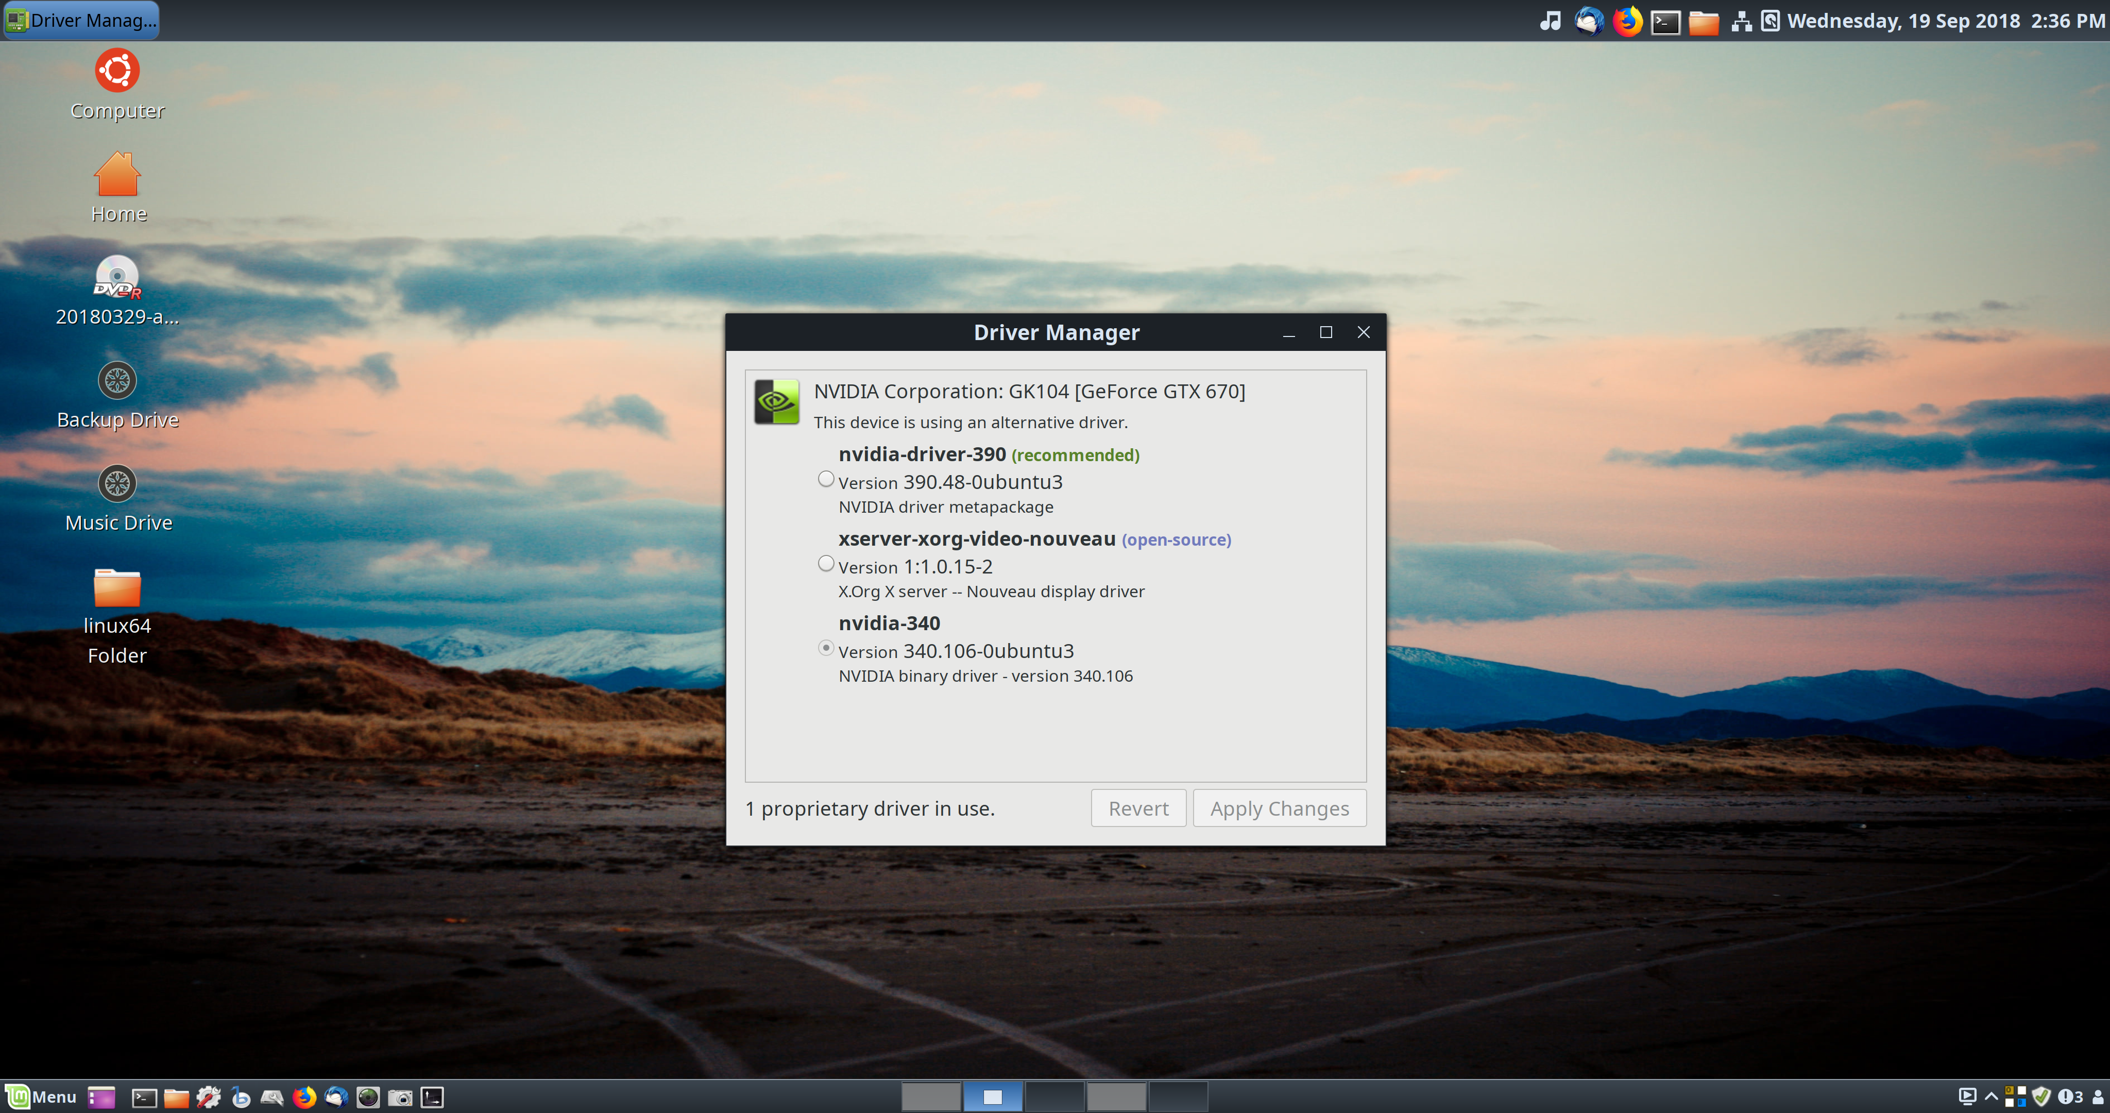
Task: Switch to the fifth workspace in pager
Action: pos(1178,1097)
